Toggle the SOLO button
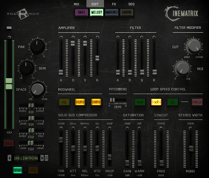Image resolution: width=209 pixels, height=178 pixels. click(9, 143)
